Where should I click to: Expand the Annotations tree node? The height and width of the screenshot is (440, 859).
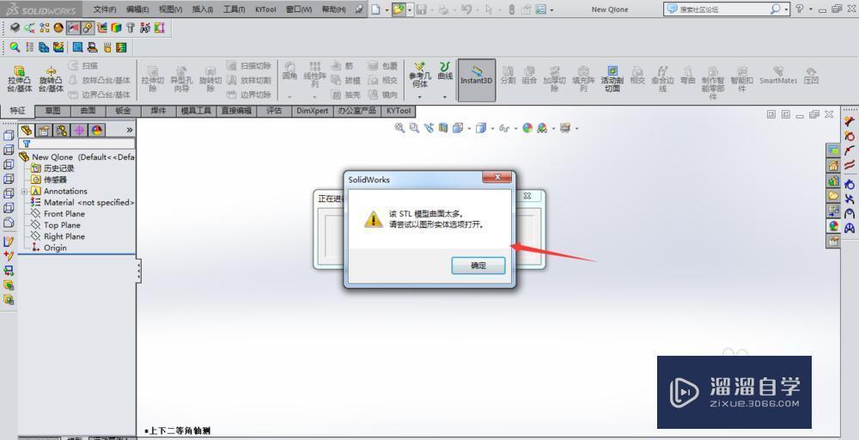point(23,192)
